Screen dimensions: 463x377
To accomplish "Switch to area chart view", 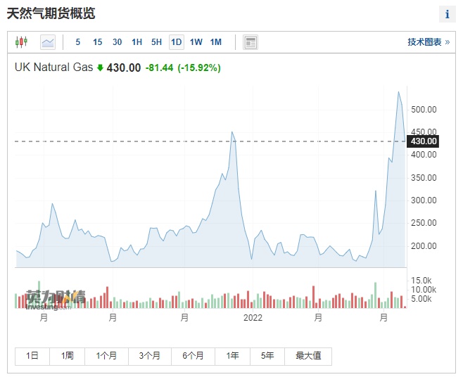I will [48, 42].
